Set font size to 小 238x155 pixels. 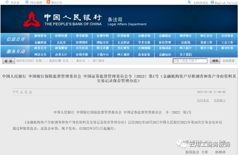pos(30,92)
